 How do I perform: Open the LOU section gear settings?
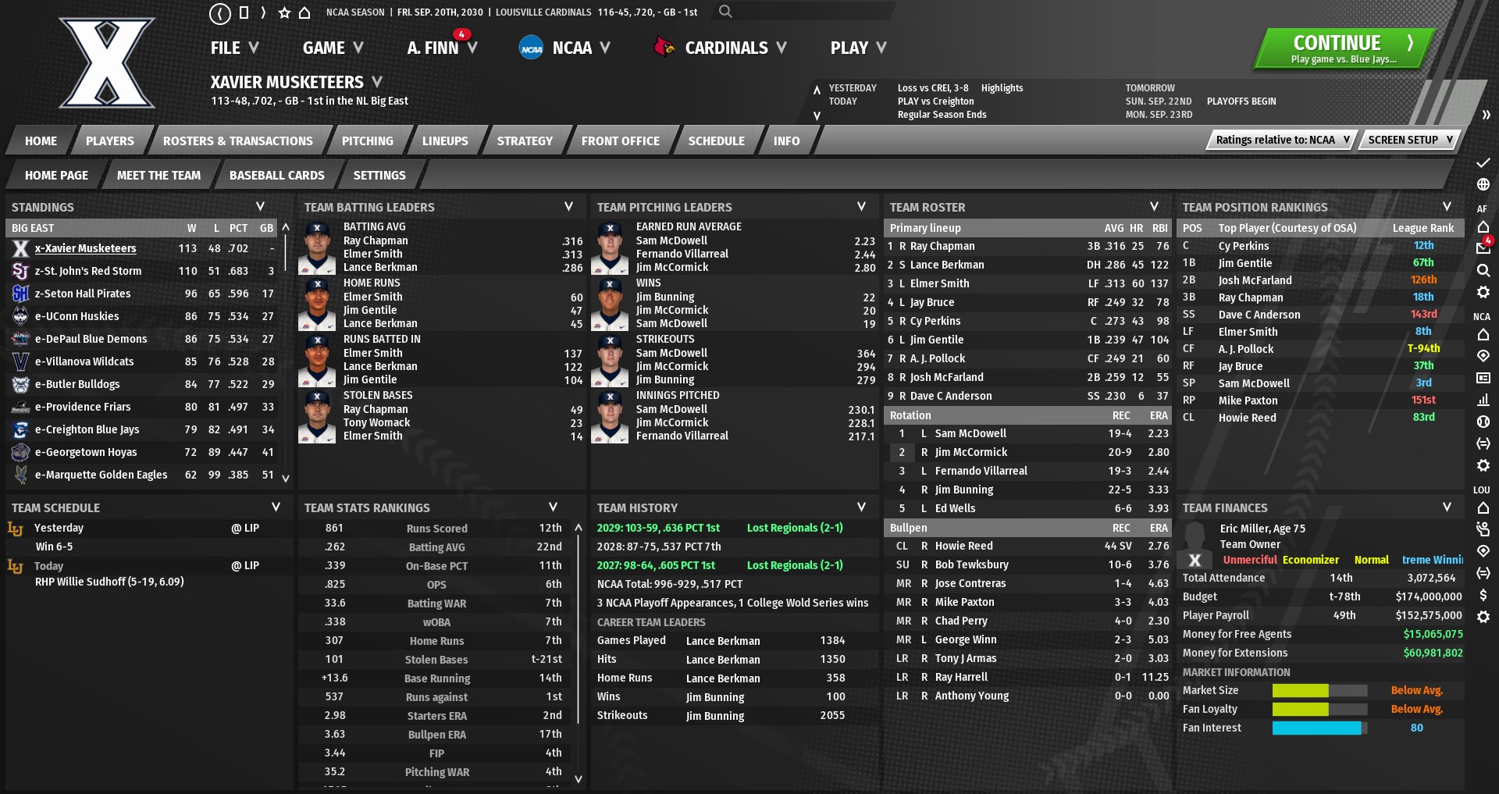[1483, 617]
